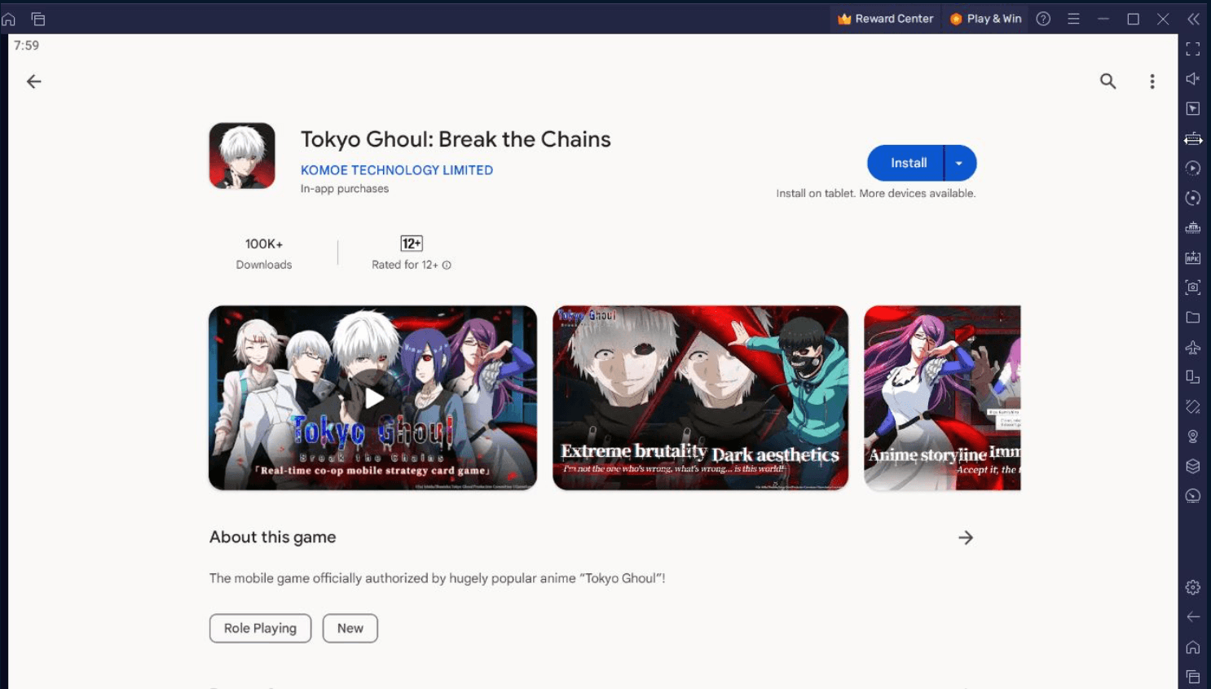This screenshot has height=689, width=1211.
Task: Expand About this game with arrow
Action: pyautogui.click(x=966, y=538)
